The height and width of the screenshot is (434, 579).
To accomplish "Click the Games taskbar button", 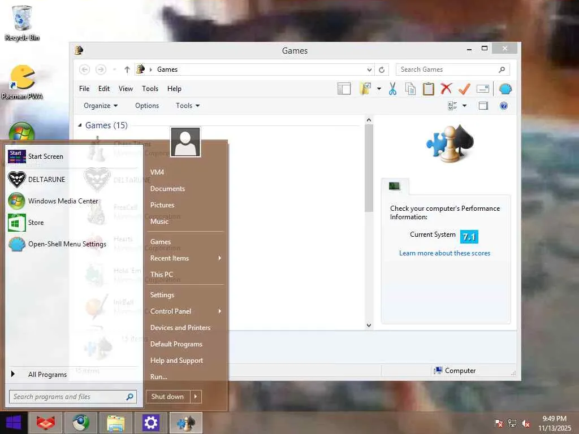I will coord(185,423).
